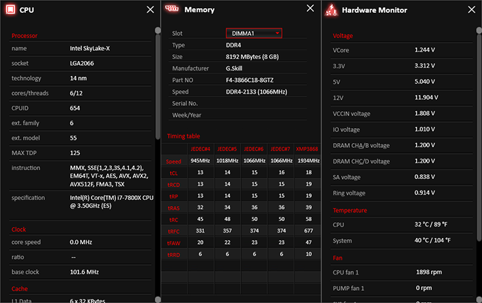The width and height of the screenshot is (482, 303).
Task: Click the VCCIN voltage 1.808 V reading
Action: point(424,113)
